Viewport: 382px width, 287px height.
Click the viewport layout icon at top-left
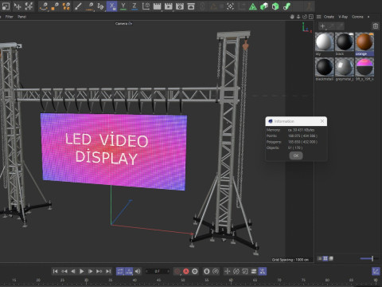(x=6, y=6)
